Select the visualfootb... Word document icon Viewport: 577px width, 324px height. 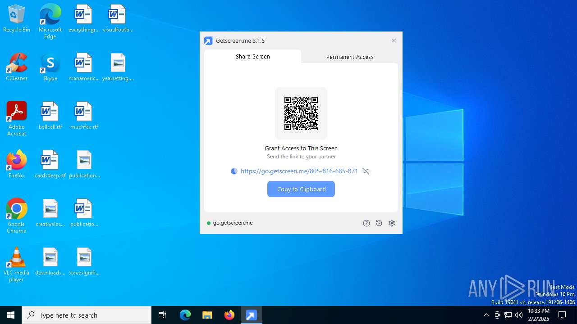pos(118,19)
